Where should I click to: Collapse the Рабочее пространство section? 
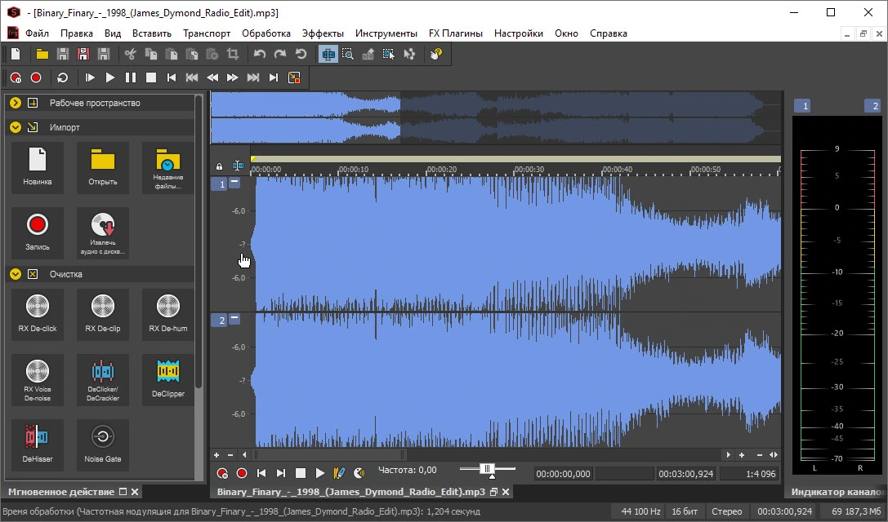tap(16, 103)
